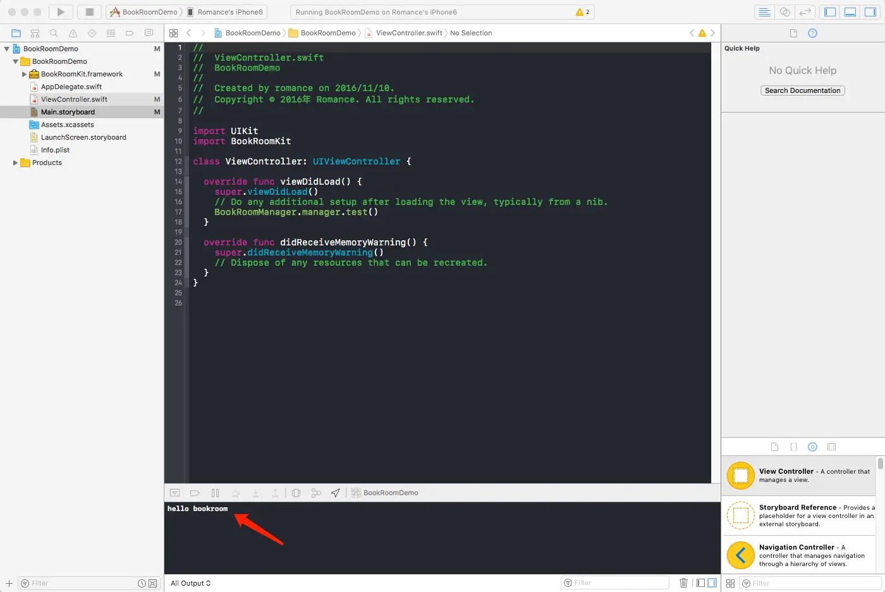
Task: Switch to the Assistant editor
Action: tap(785, 12)
